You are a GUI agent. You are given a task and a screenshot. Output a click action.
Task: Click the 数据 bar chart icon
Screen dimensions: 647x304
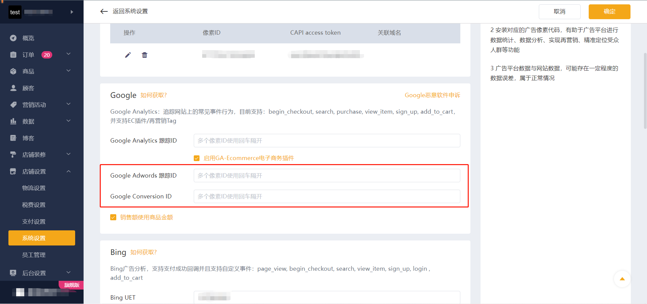click(x=13, y=121)
